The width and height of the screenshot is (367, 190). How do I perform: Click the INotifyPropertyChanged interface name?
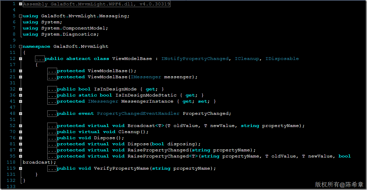(195, 59)
